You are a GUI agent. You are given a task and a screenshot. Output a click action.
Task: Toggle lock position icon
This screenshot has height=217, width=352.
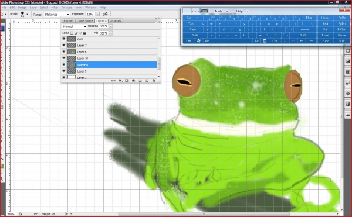click(80, 33)
